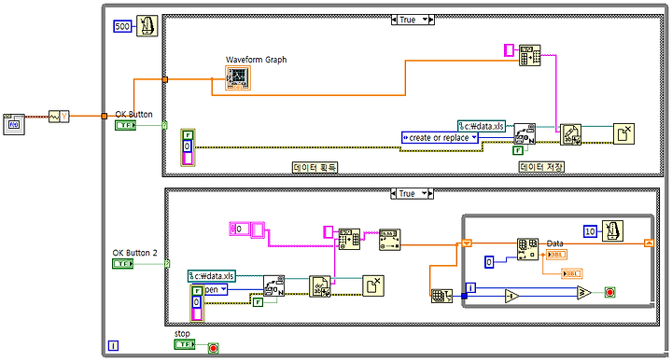The image size is (672, 361).
Task: Click the orange tunnel on the outer while loop border
Action: (x=105, y=116)
